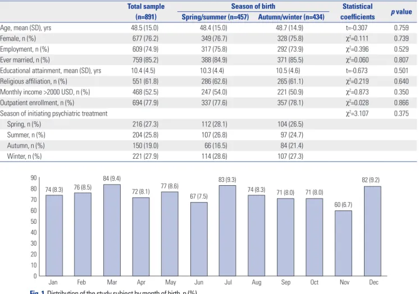Click the 'Summer, n (%)' sub-row label
The height and width of the screenshot is (294, 419).
pyautogui.click(x=26, y=135)
